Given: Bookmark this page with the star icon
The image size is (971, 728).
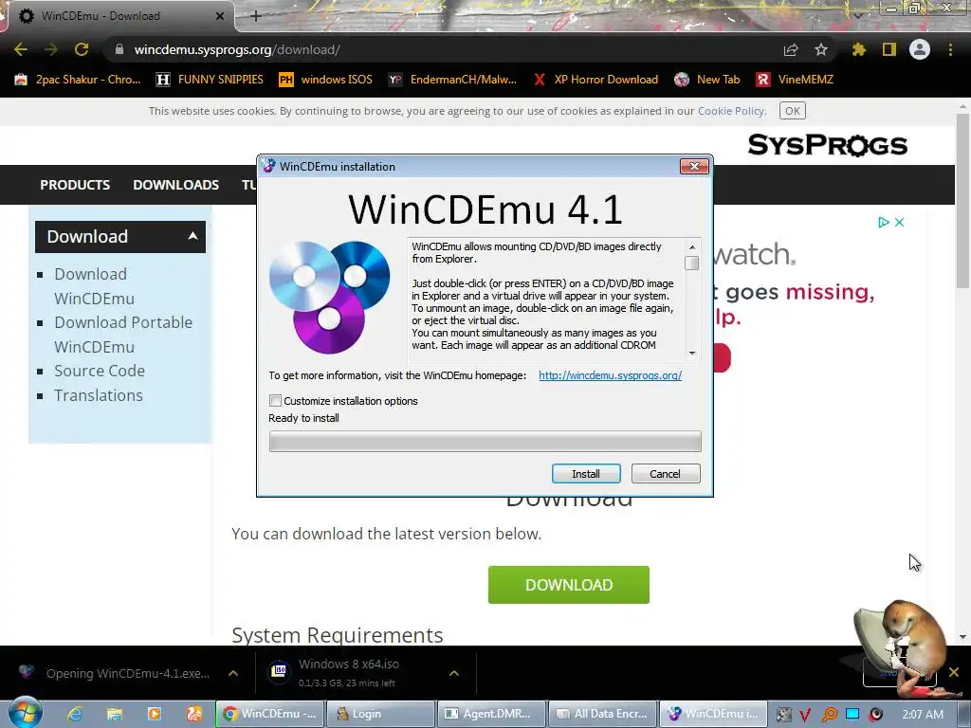Looking at the screenshot, I should click(821, 49).
